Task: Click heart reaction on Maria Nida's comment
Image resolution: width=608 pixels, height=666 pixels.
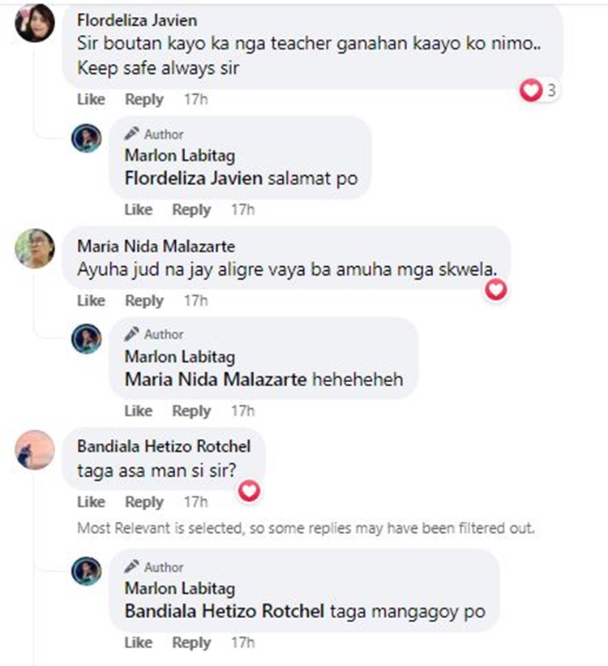Action: coord(496,290)
